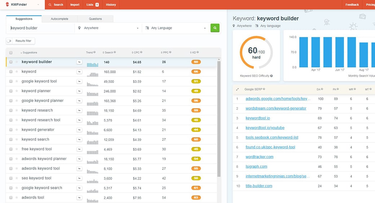Expand the Google SERP table
The height and width of the screenshot is (203, 375).
237,89
